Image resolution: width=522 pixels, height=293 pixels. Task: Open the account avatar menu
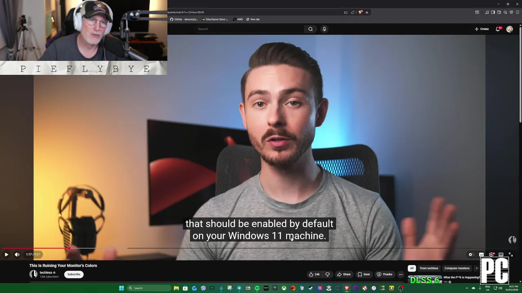509,29
